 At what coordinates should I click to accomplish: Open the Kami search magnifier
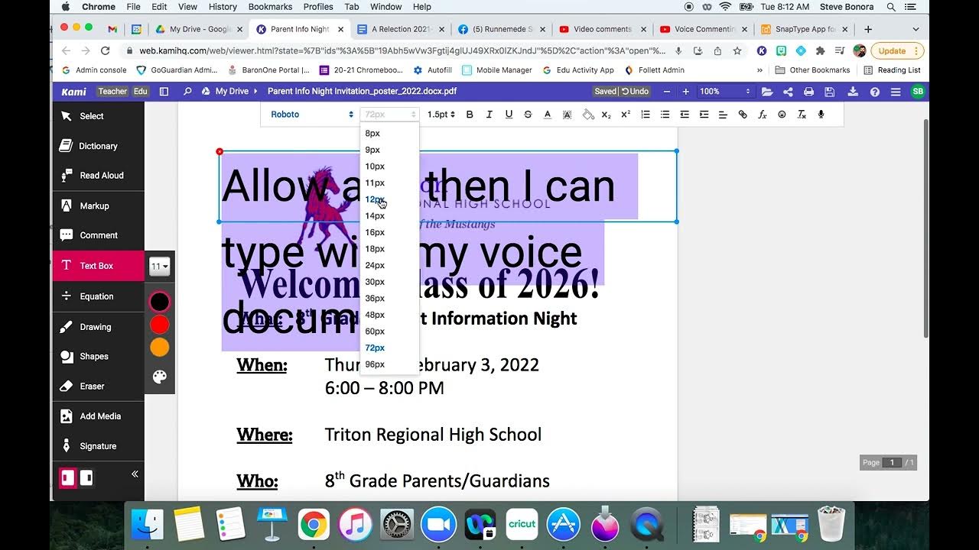click(187, 92)
